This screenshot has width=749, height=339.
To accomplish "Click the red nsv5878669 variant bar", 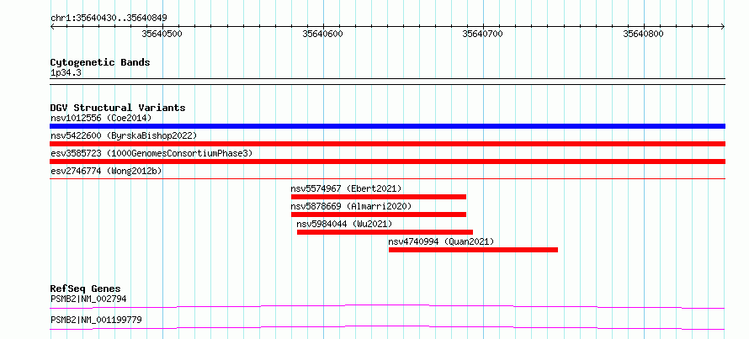I will pyautogui.click(x=379, y=215).
